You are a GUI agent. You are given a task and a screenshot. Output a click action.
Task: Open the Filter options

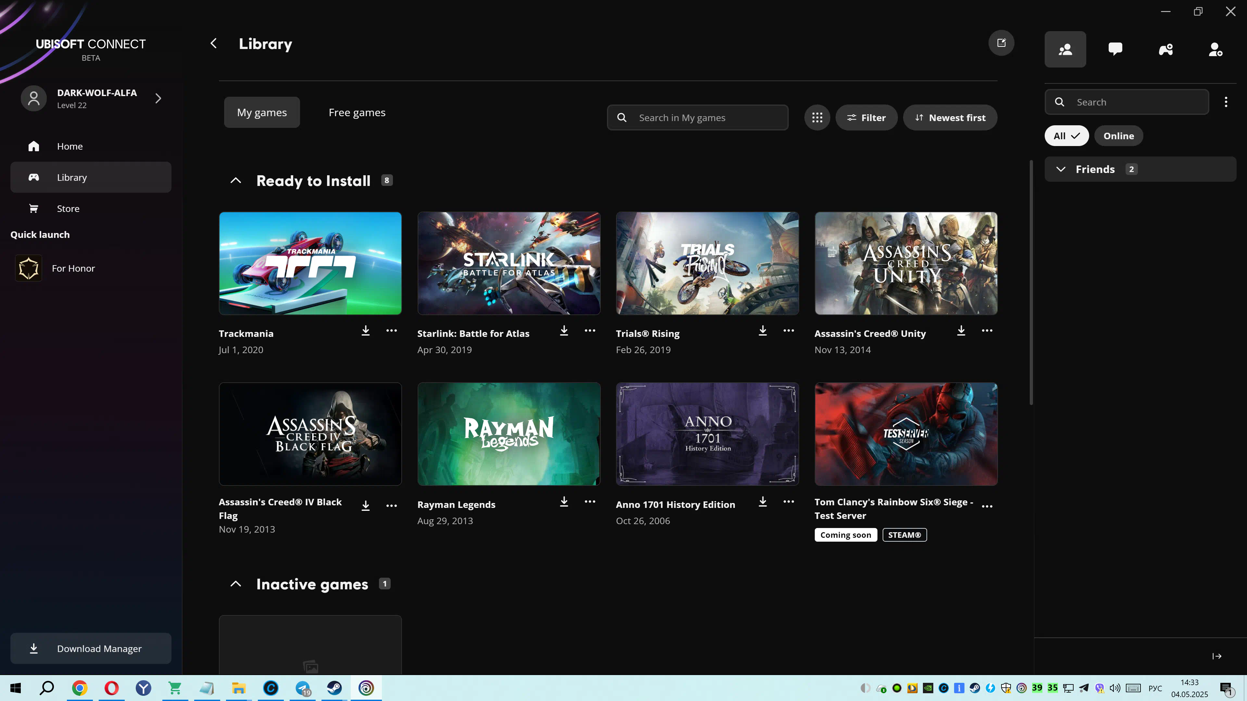coord(866,117)
